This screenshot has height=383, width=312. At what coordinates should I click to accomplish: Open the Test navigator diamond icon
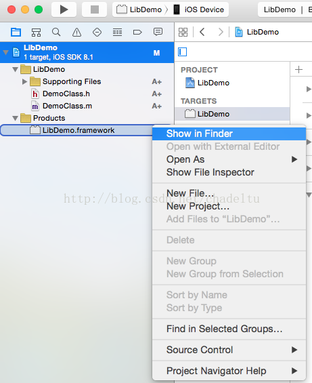pos(97,32)
